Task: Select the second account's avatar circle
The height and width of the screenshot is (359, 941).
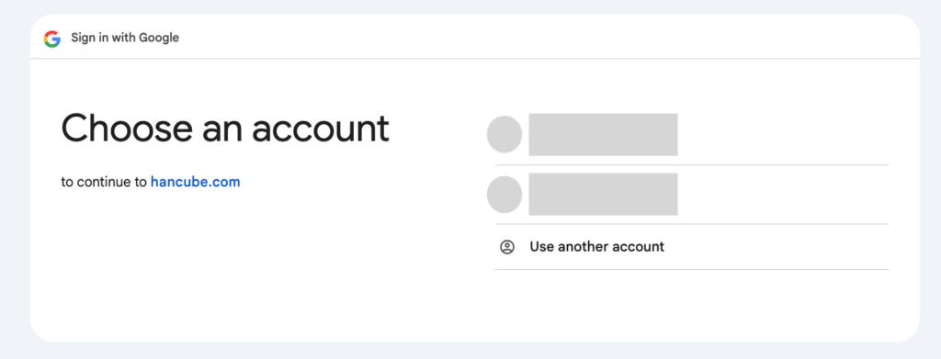Action: point(505,194)
